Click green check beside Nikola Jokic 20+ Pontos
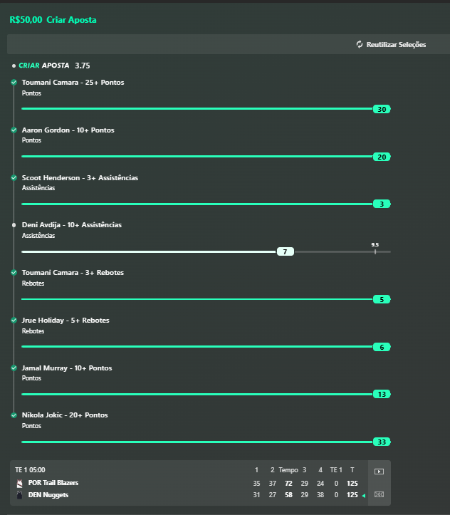 (x=14, y=415)
